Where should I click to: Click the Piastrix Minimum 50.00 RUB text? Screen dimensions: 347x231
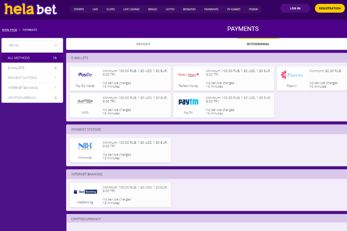[325, 71]
